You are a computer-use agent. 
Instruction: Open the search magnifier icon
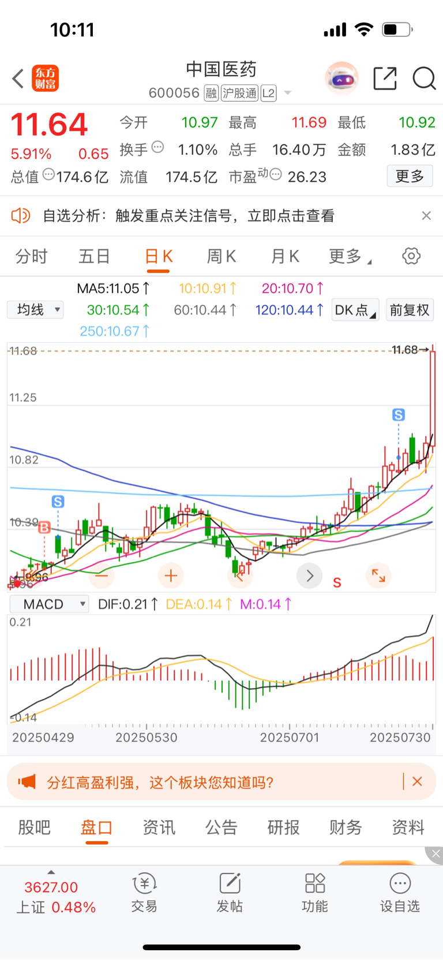point(424,79)
